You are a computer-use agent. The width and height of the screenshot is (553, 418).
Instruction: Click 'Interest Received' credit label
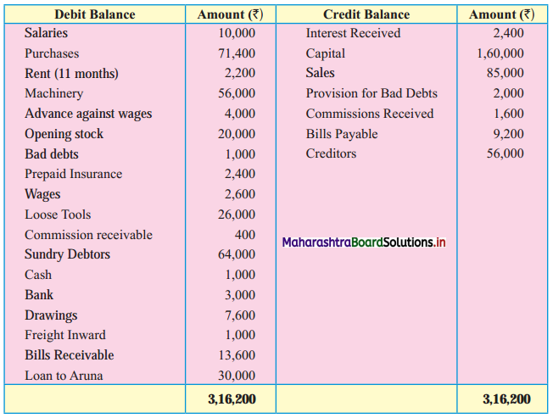point(353,33)
